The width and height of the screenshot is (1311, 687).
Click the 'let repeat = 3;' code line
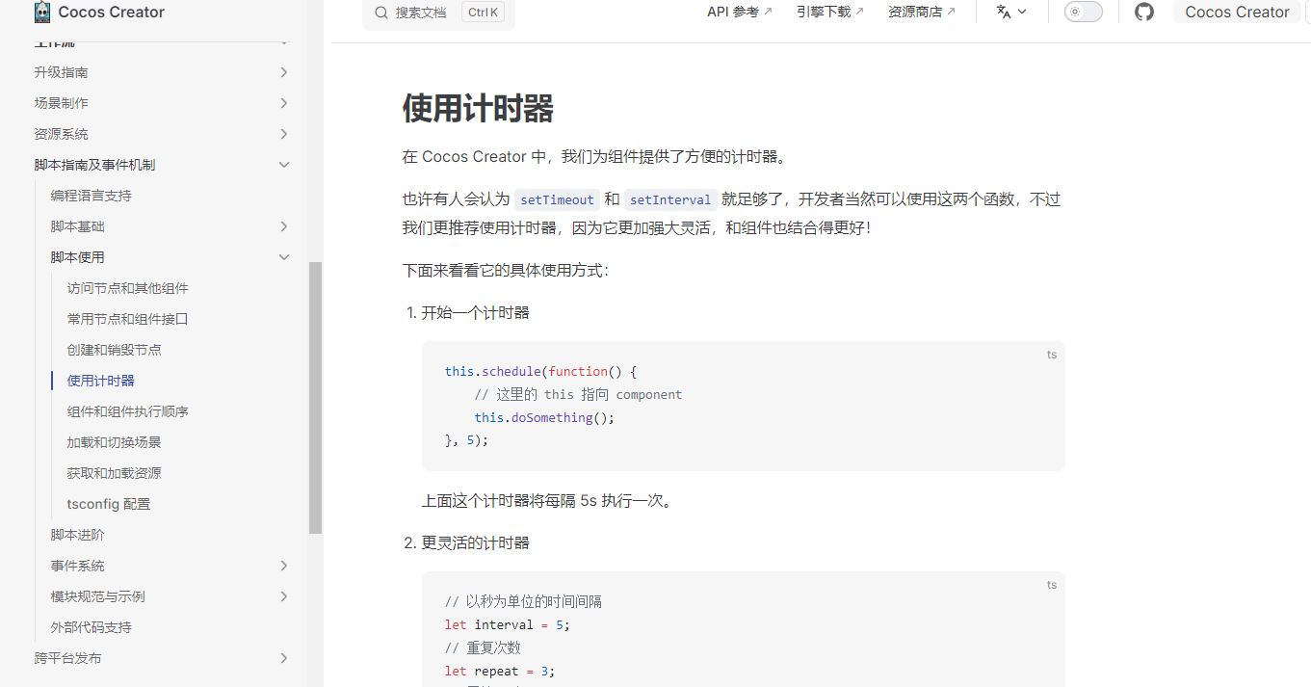(x=500, y=671)
